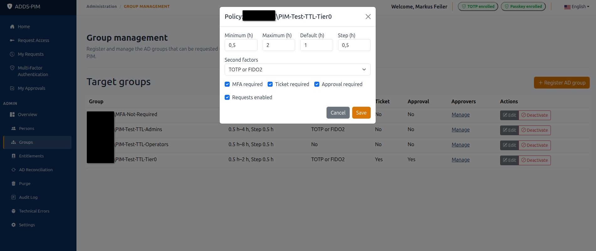The width and height of the screenshot is (596, 251).
Task: Save the policy changes
Action: (361, 113)
